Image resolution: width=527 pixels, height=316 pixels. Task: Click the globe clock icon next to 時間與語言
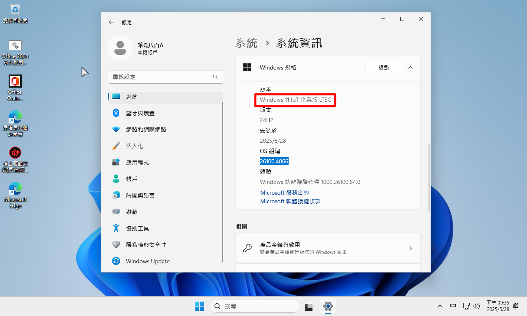point(116,195)
